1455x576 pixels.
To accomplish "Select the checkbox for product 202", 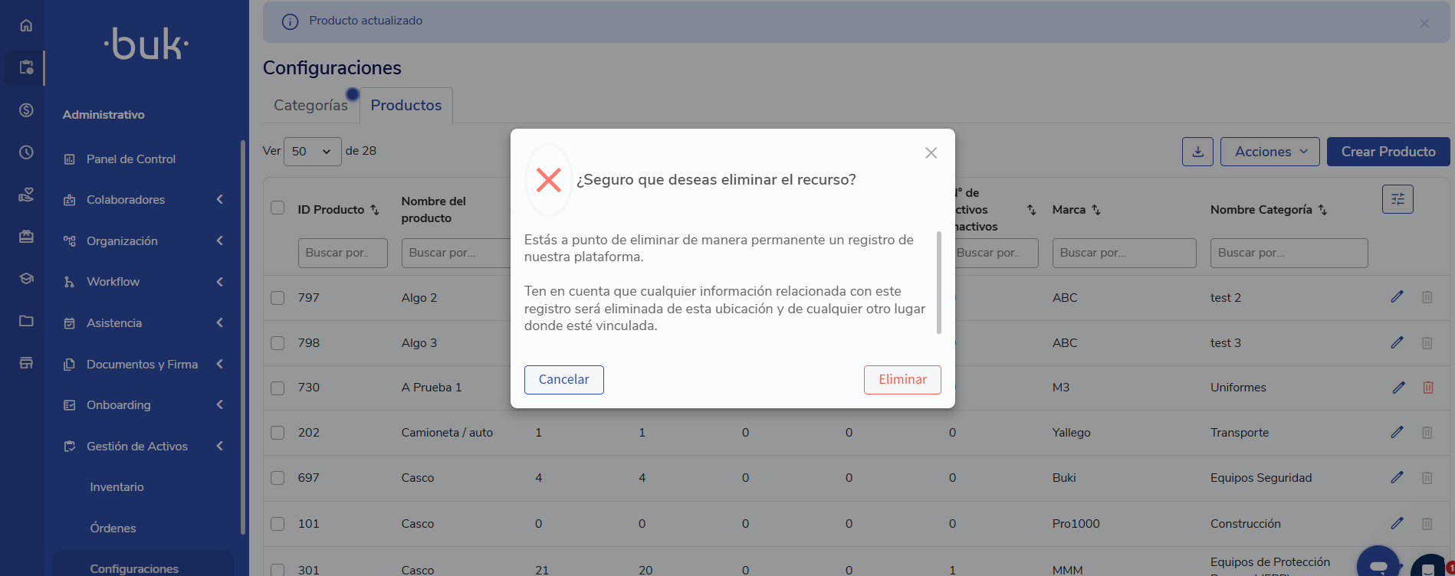I will pyautogui.click(x=278, y=433).
